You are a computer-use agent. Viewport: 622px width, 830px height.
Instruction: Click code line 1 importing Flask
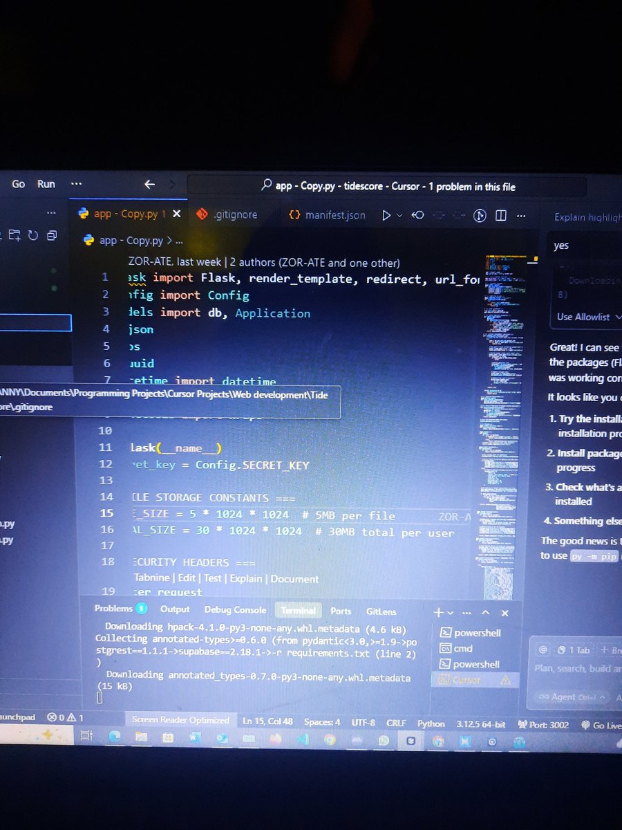tap(304, 279)
